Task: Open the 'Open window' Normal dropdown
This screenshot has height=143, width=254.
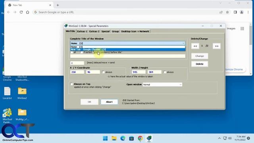Action: point(162,85)
